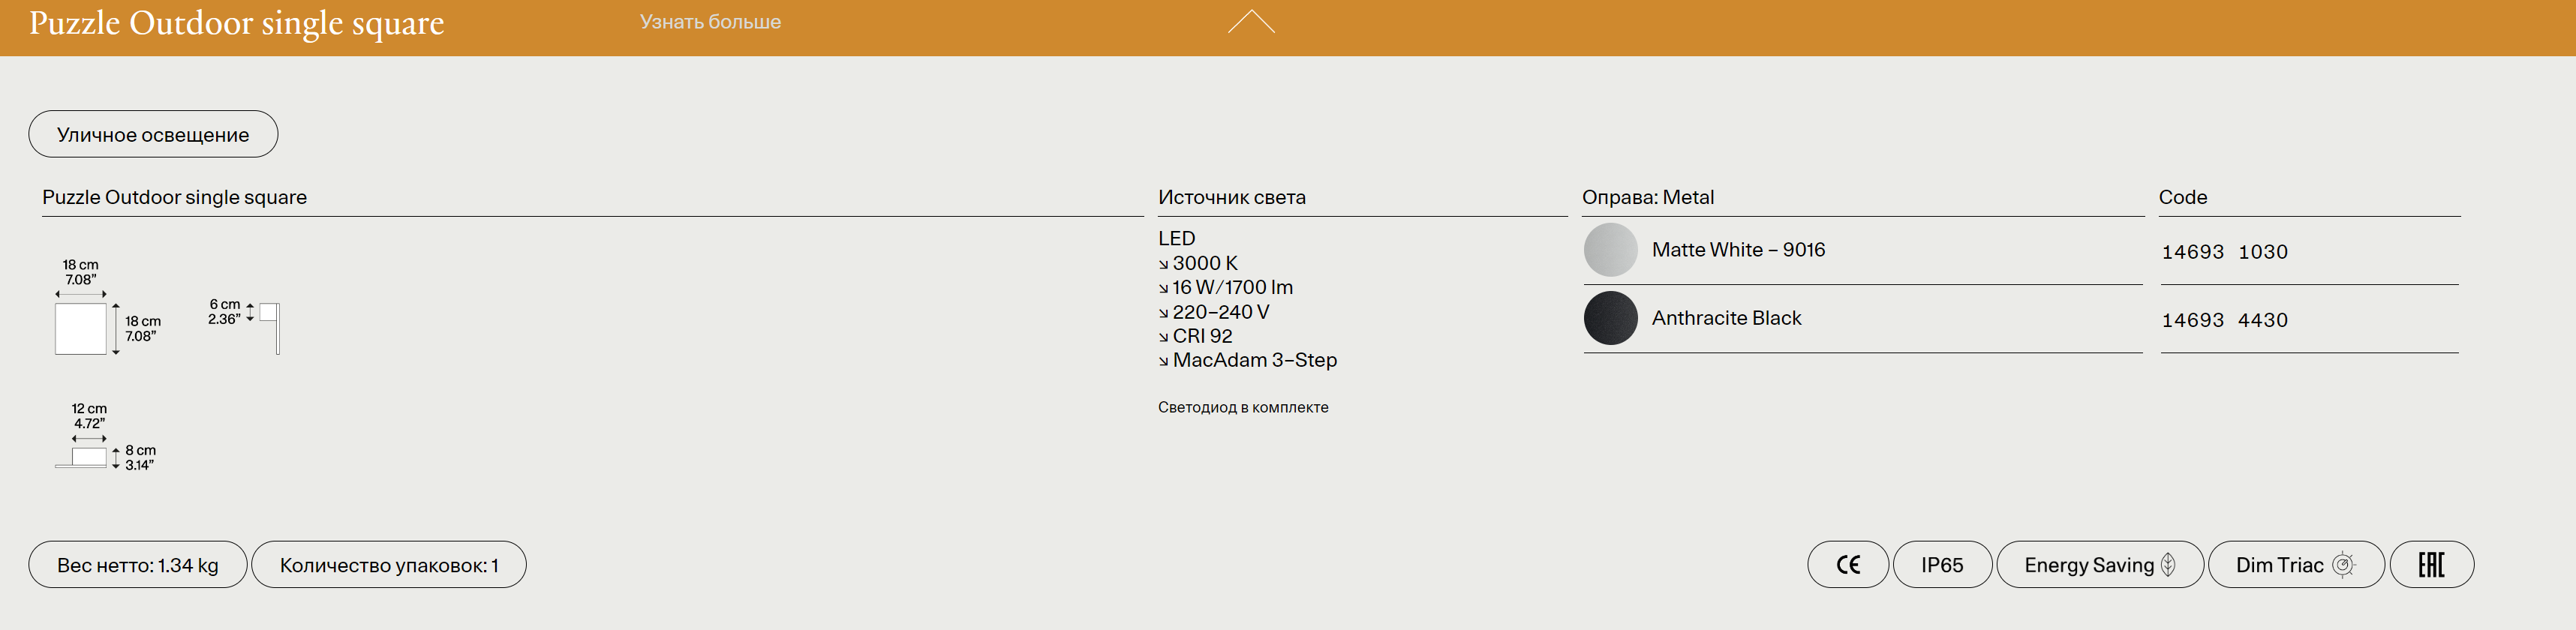Select product code 14693 1030
This screenshot has height=630, width=2576.
tap(2224, 252)
